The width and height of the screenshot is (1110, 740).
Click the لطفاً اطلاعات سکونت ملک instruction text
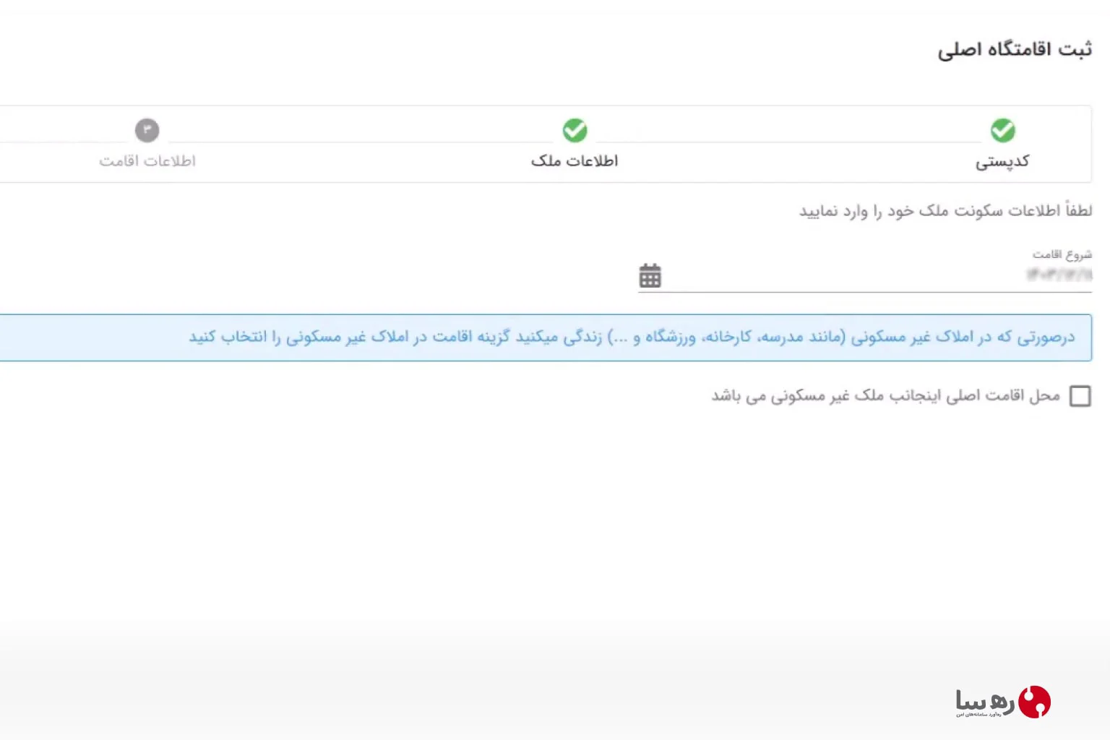click(945, 211)
